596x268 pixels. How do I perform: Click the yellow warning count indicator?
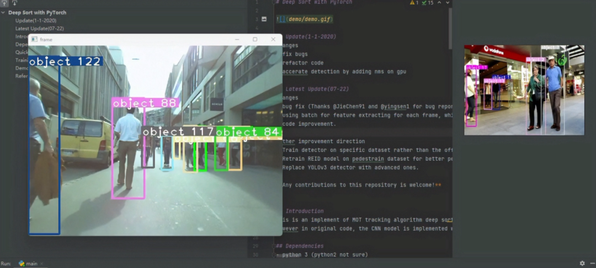pos(414,3)
